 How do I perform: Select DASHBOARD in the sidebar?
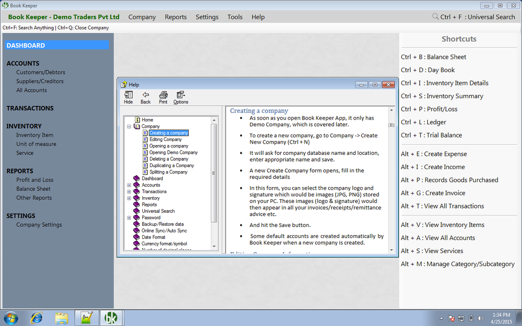(x=57, y=45)
